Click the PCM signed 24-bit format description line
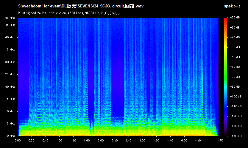The width and height of the screenshot is (248, 148). click(x=69, y=13)
